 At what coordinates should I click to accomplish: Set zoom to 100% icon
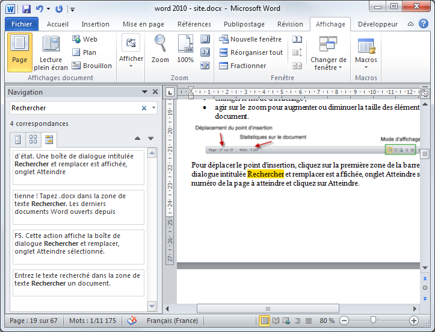click(185, 49)
